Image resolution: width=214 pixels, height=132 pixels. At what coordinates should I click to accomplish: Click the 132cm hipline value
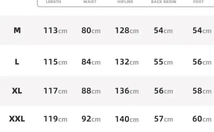pos(127,62)
